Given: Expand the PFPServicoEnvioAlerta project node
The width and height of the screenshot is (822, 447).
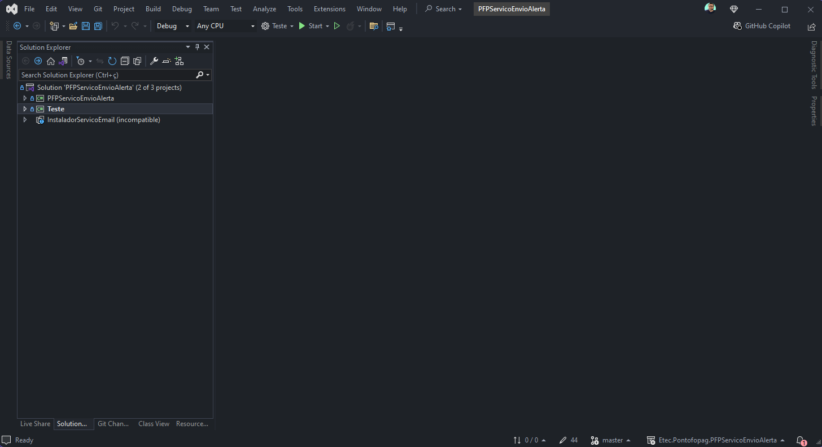Looking at the screenshot, I should (25, 98).
